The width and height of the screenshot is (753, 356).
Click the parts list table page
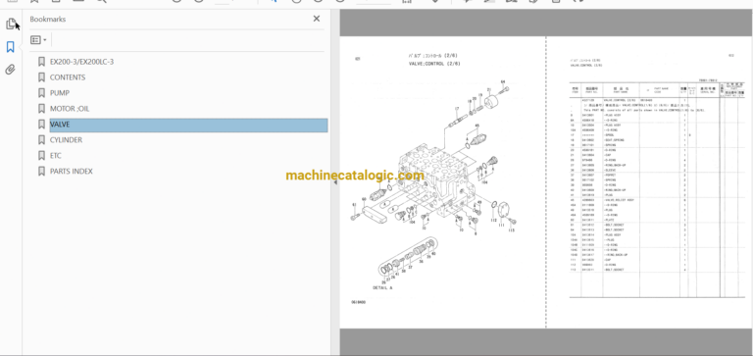tap(649, 182)
